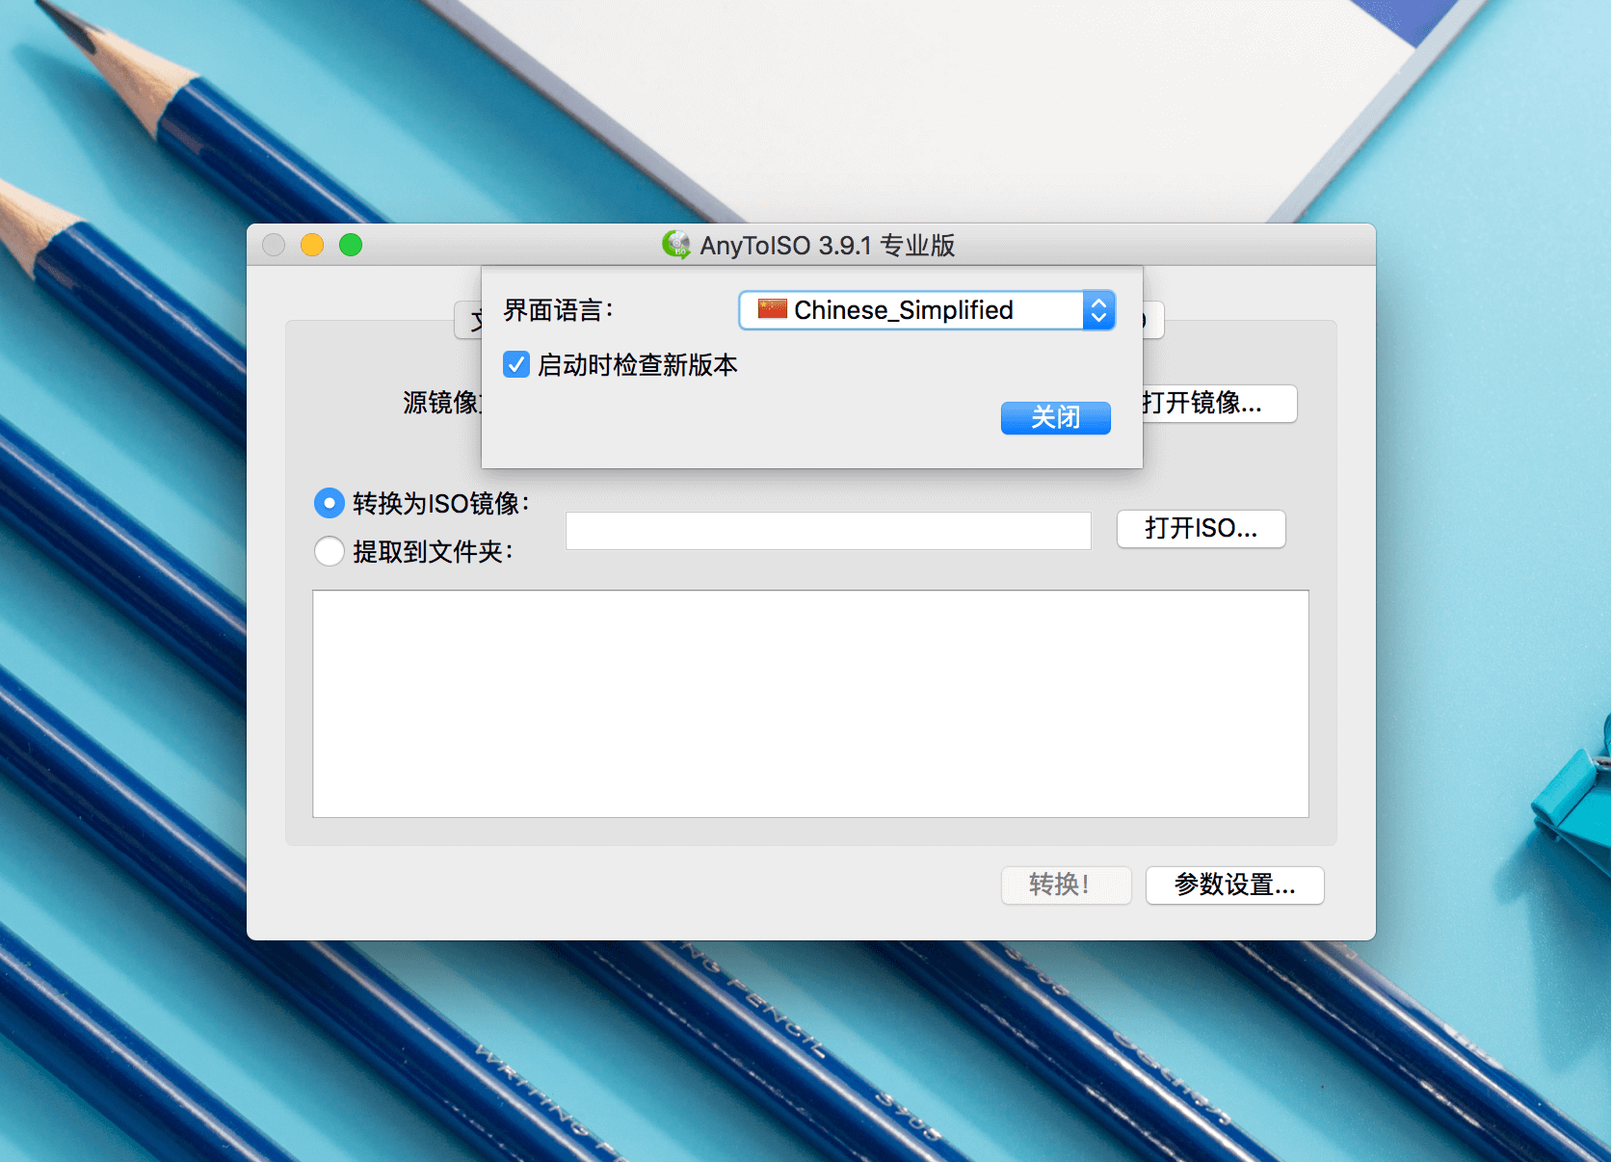This screenshot has height=1162, width=1611.
Task: Click the language selector stepper arrows
Action: click(1098, 310)
